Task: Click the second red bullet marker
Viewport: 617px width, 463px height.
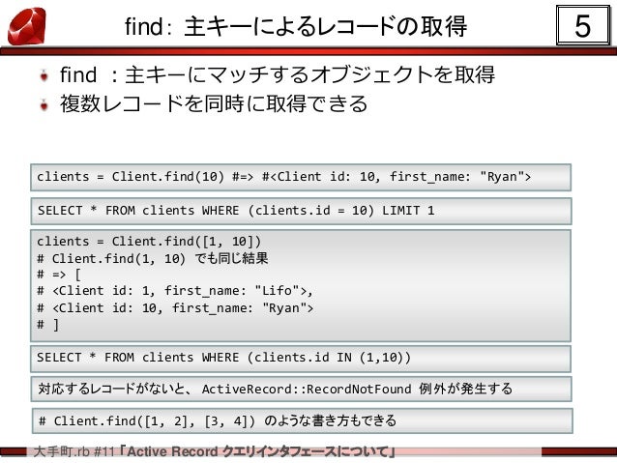Action: pos(44,104)
